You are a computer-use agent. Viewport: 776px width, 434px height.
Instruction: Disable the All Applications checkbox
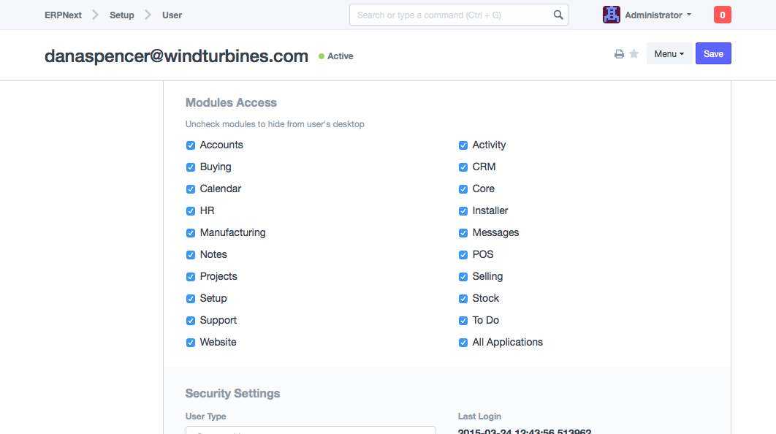(x=463, y=343)
